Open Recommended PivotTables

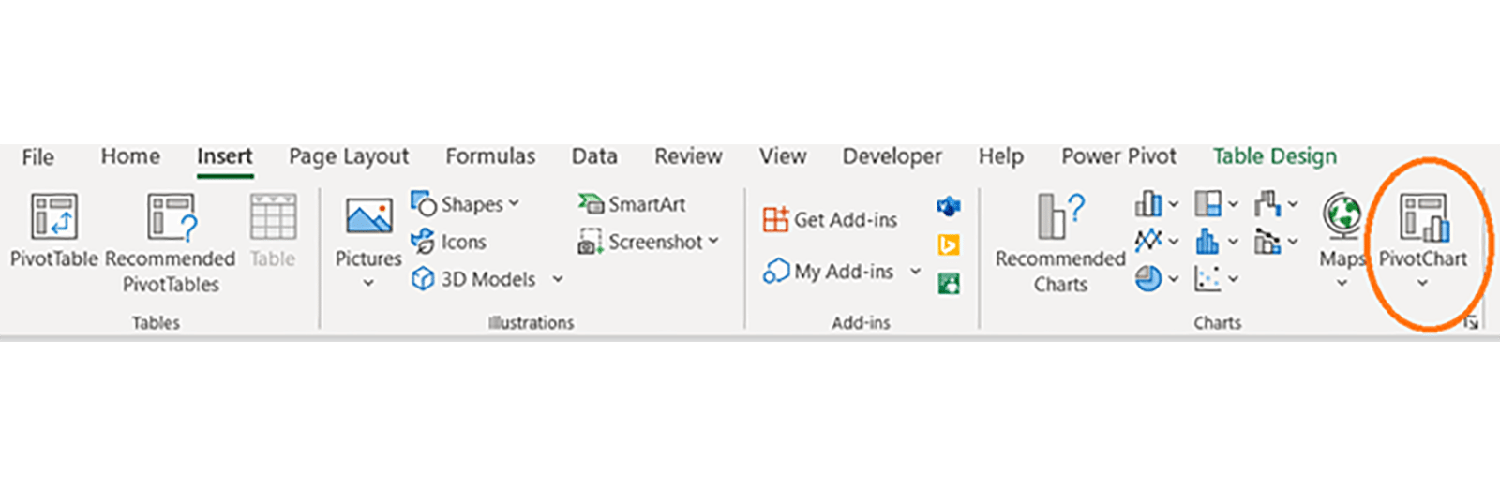171,218
